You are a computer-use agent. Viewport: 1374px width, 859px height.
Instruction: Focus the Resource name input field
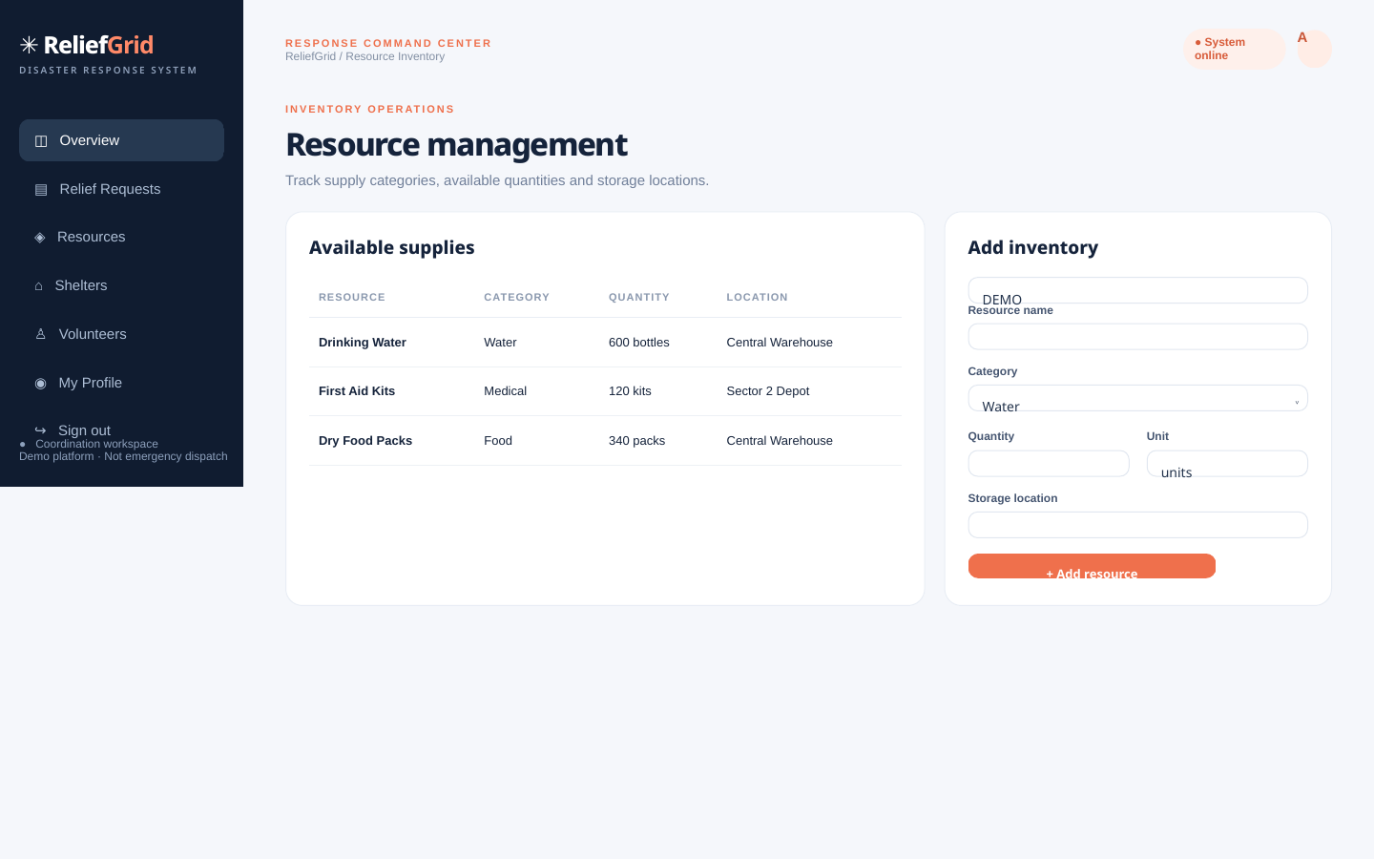[x=1137, y=337]
